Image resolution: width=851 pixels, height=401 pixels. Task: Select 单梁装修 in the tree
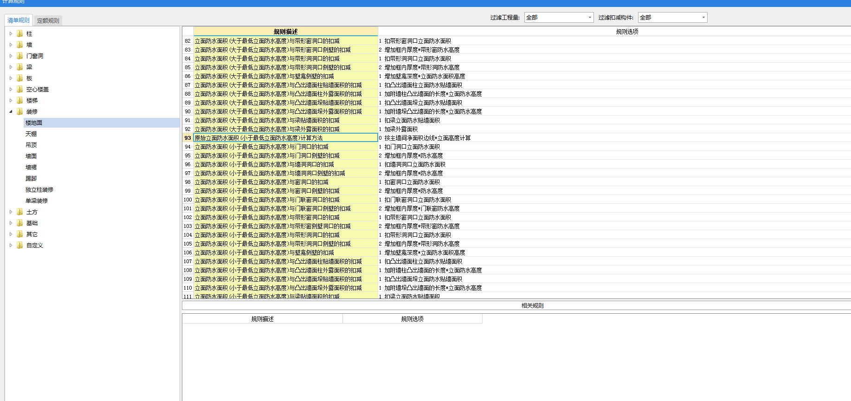coord(37,200)
